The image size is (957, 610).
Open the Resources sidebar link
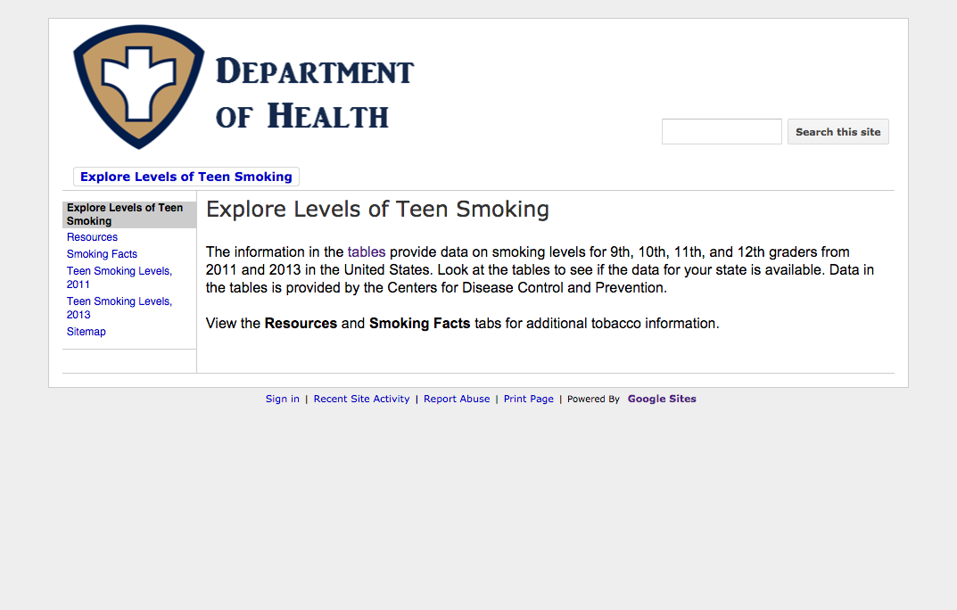click(92, 237)
